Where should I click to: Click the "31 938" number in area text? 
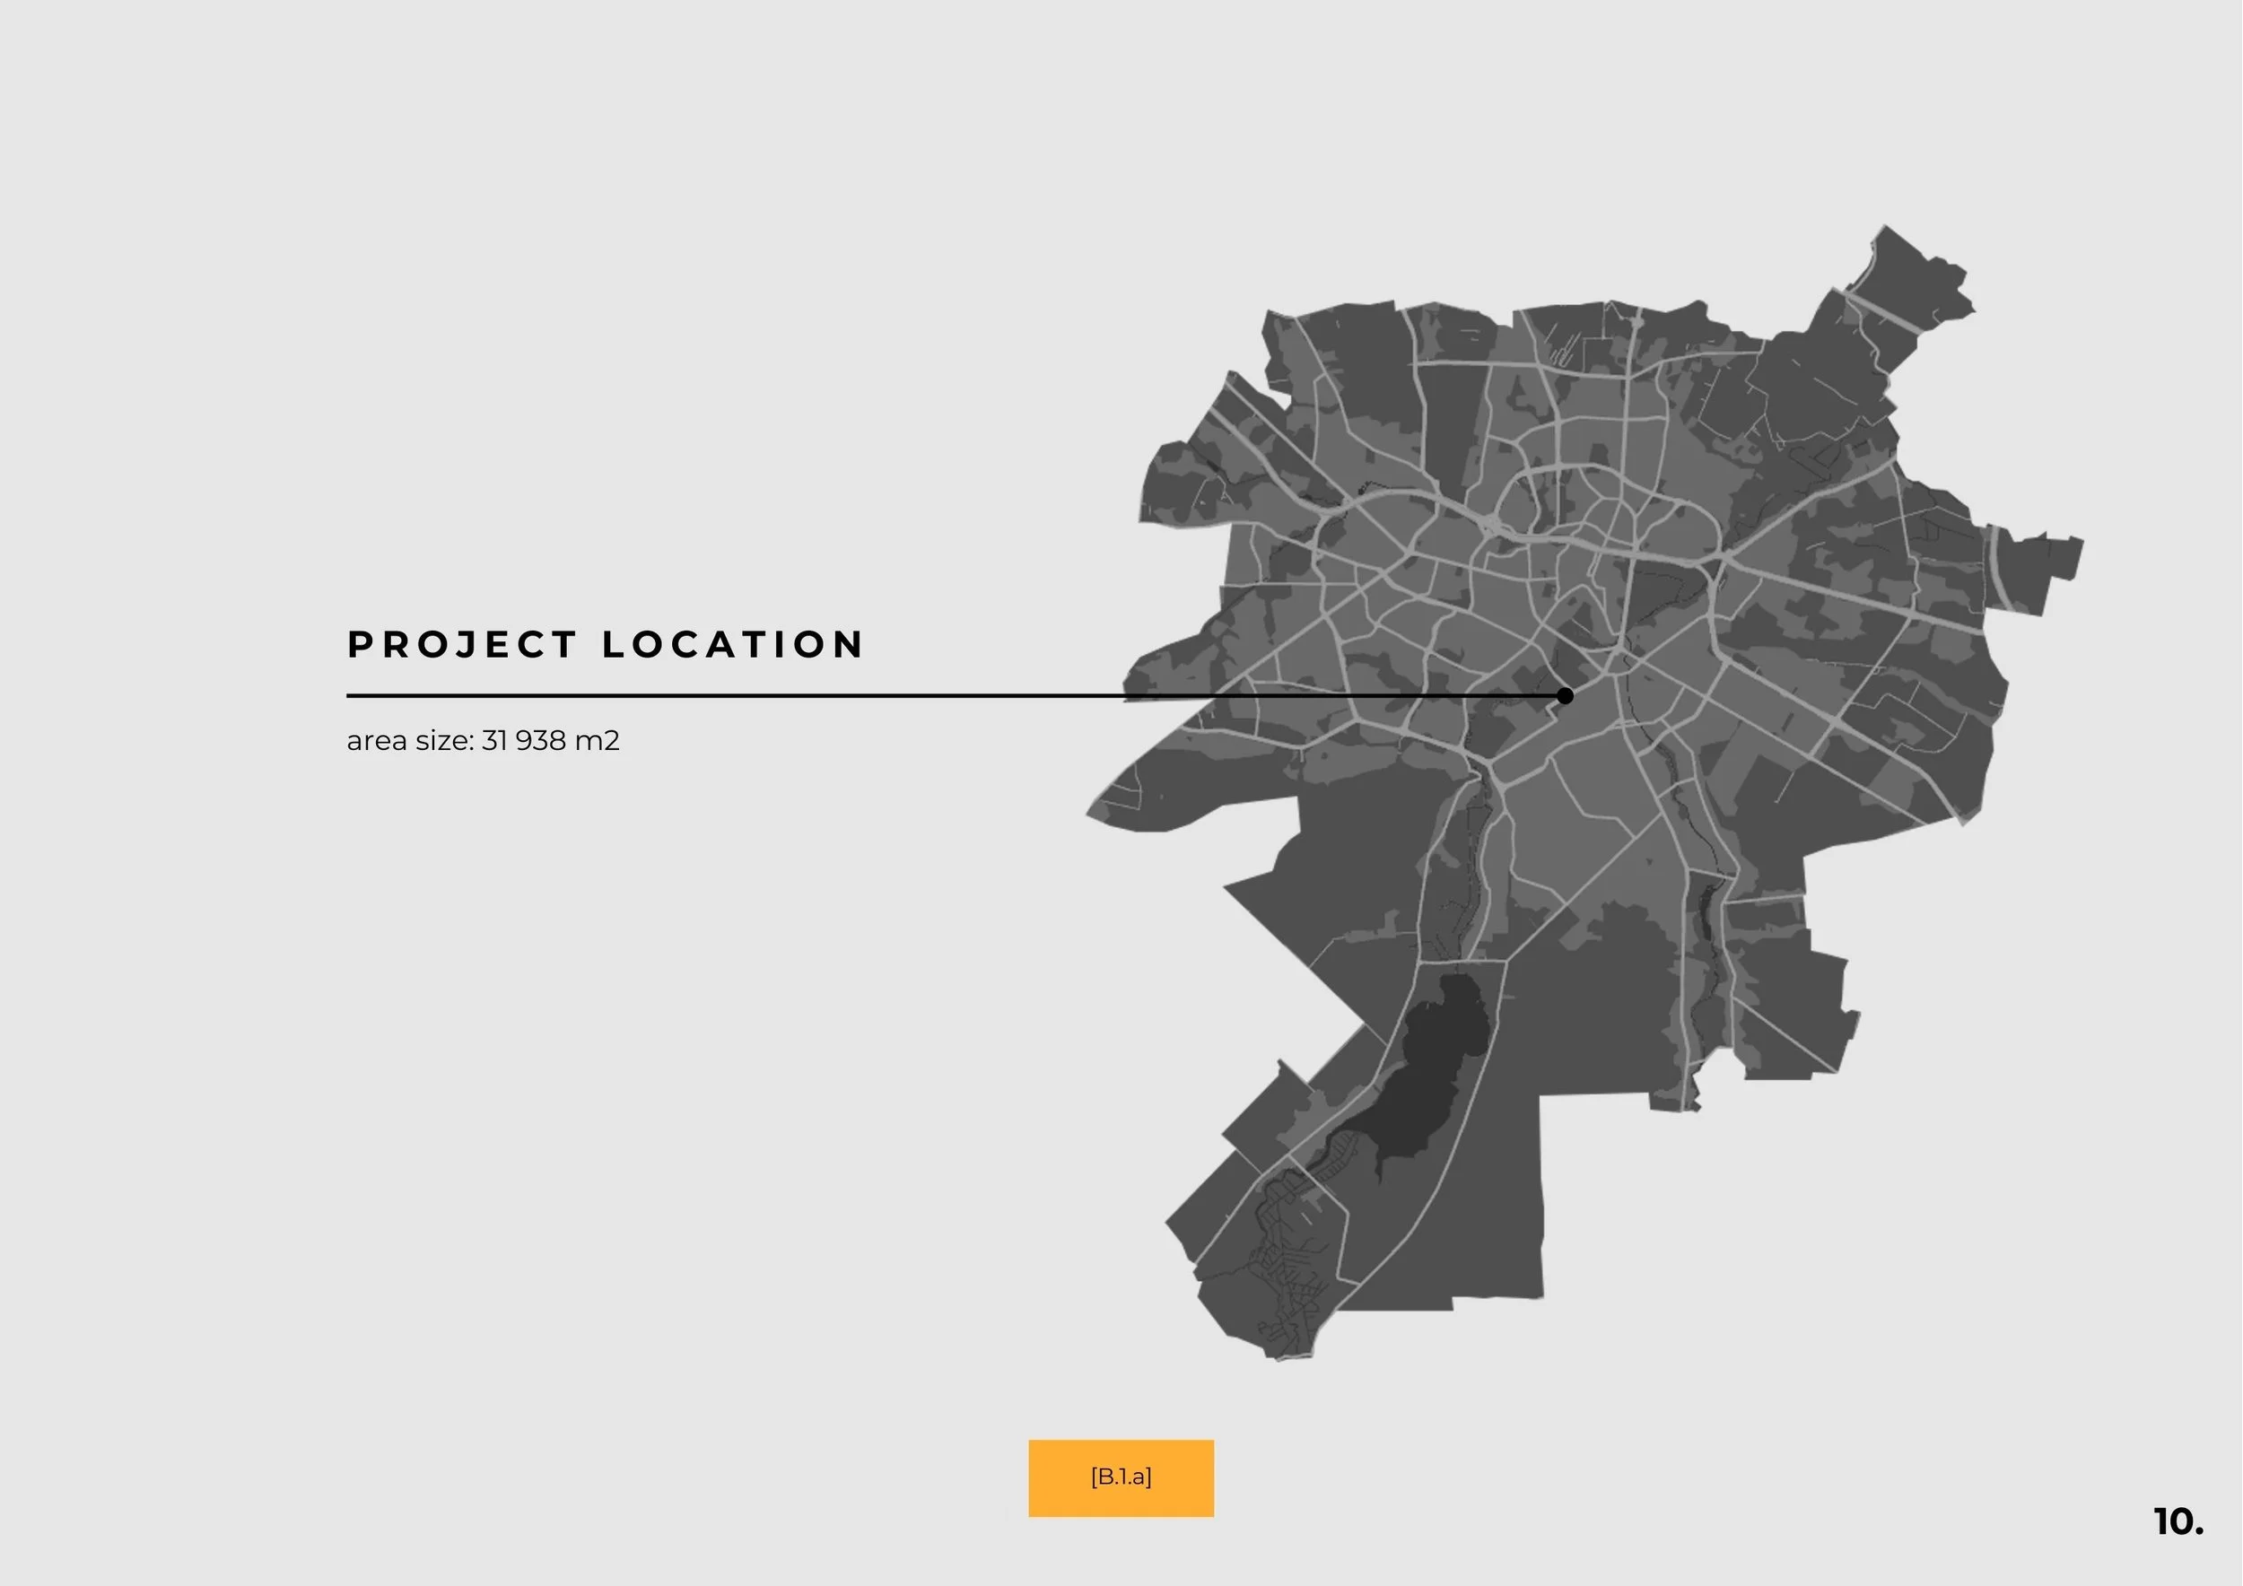[x=524, y=740]
